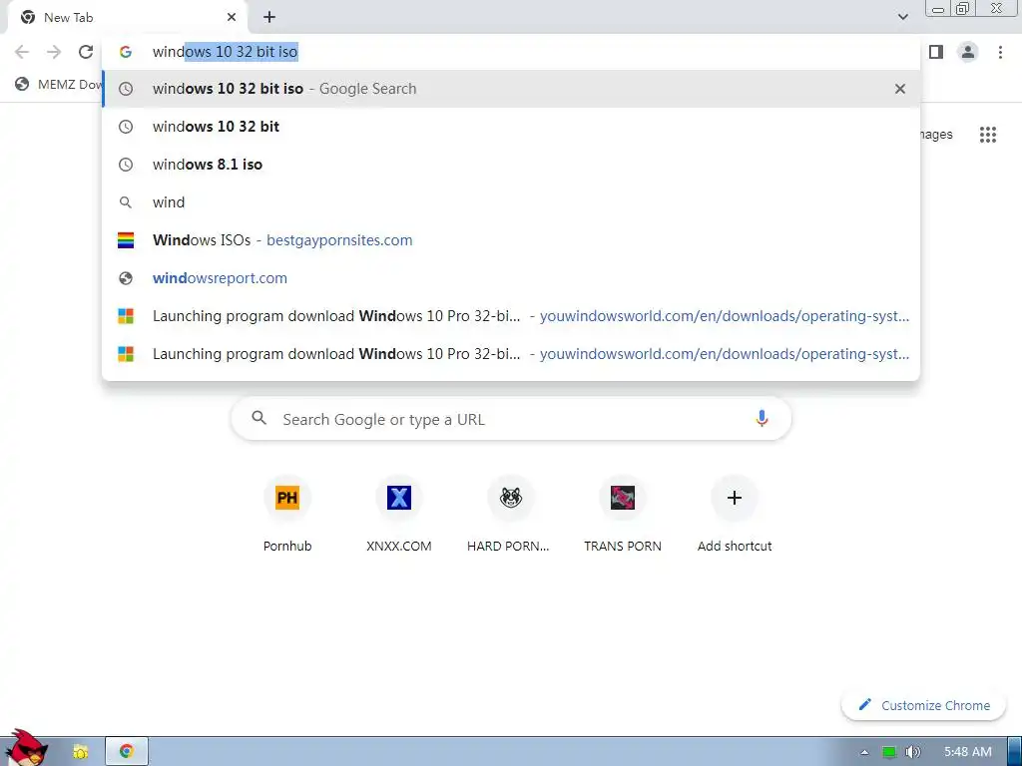Click the Show desktop strip
The width and height of the screenshot is (1022, 766).
[x=1015, y=752]
